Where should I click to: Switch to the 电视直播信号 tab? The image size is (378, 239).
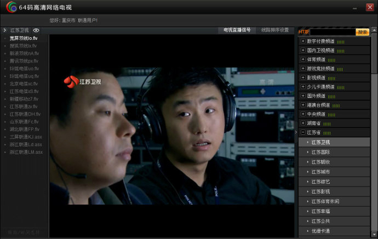coord(237,30)
